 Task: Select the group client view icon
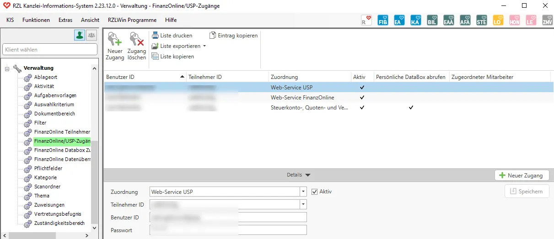(x=91, y=35)
